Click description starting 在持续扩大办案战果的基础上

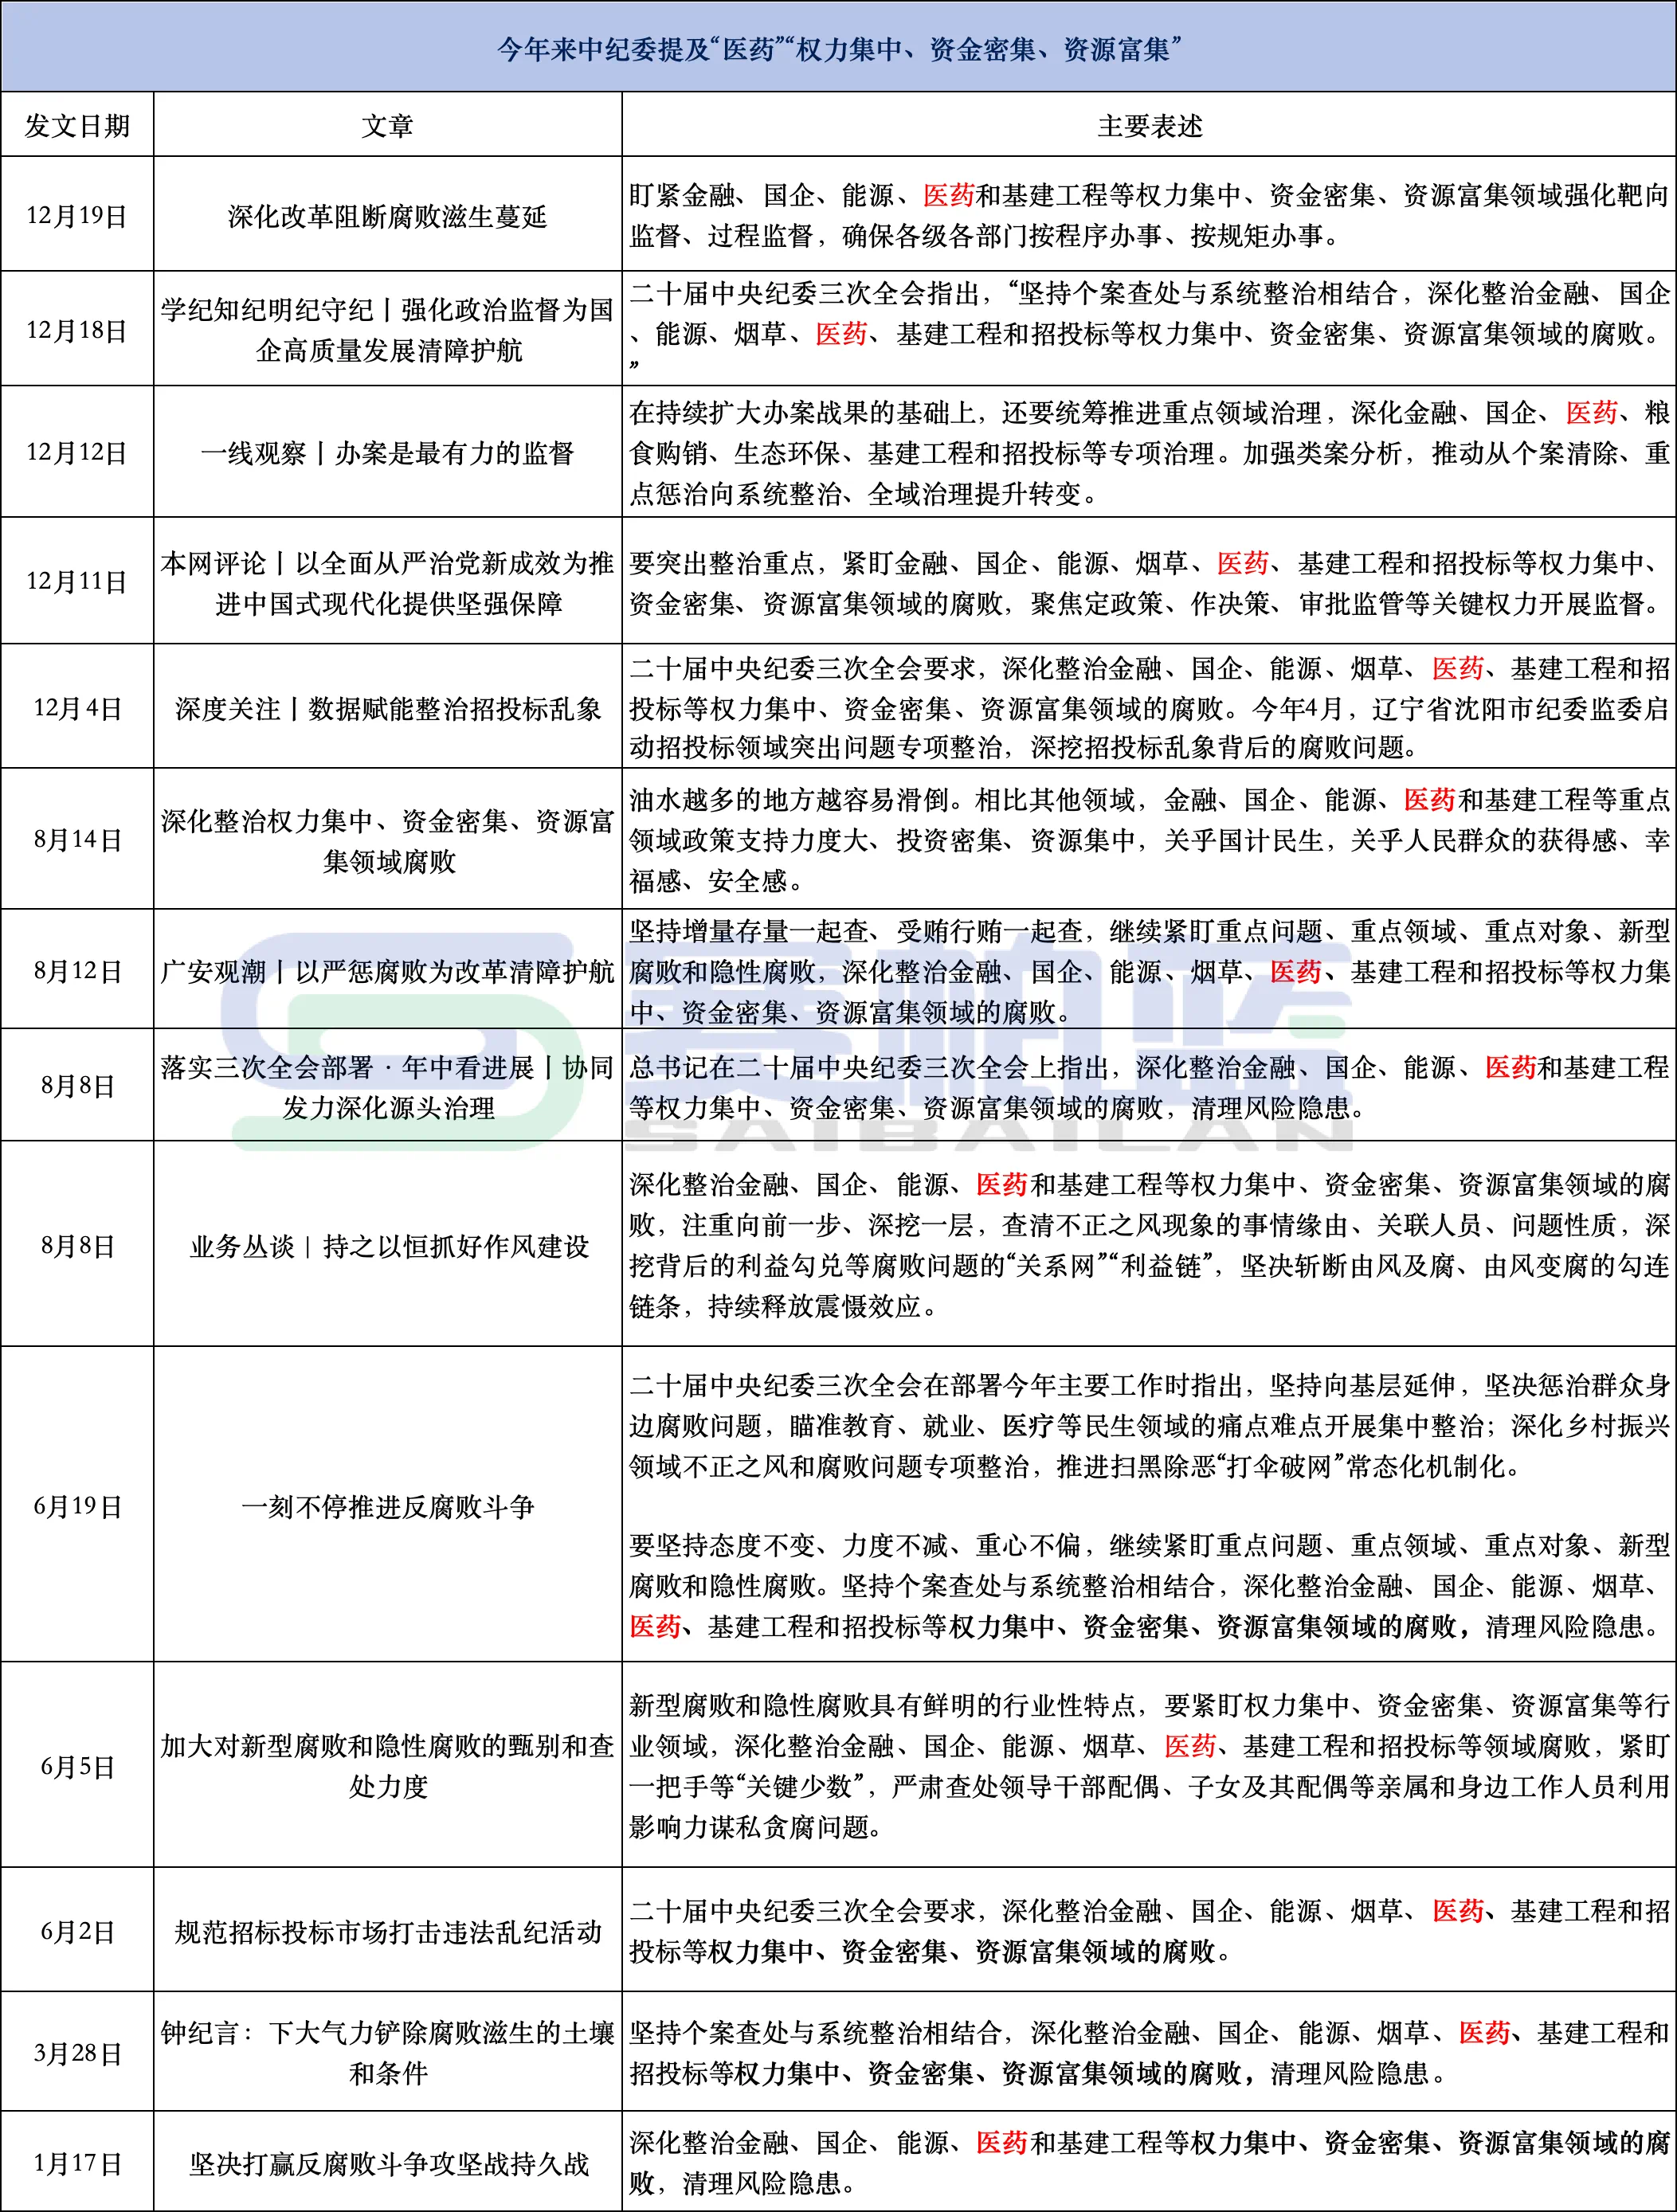coord(1149,453)
